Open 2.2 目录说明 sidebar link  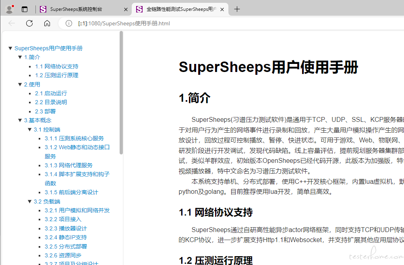pos(51,102)
